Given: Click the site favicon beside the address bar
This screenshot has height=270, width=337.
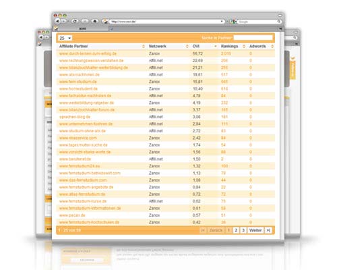Looking at the screenshot, I should 104,22.
